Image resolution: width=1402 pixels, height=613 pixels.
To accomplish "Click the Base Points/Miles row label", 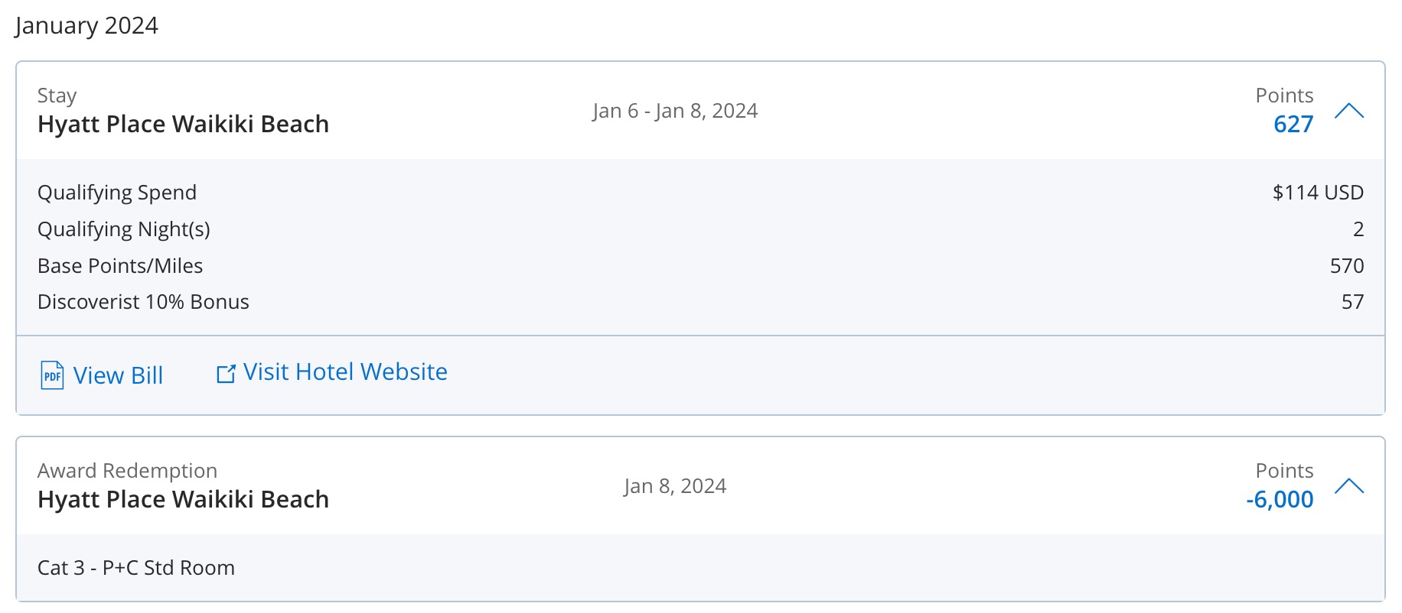I will pos(120,266).
